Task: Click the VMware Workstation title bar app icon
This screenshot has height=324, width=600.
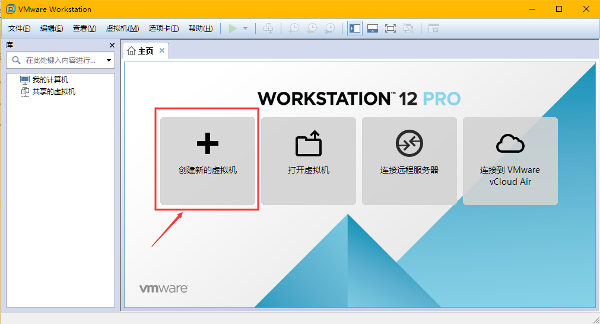Action: pyautogui.click(x=11, y=9)
